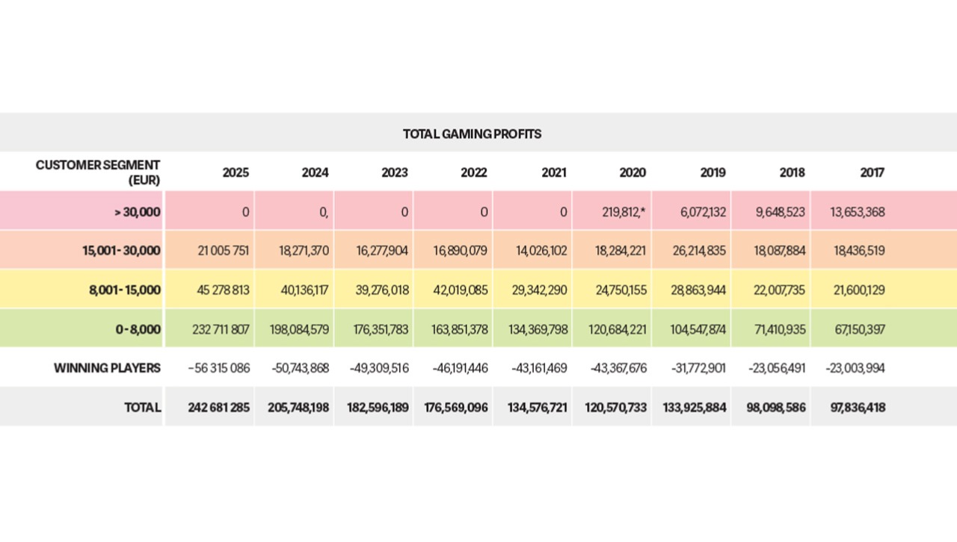The width and height of the screenshot is (957, 542).
Task: Select the 0-8,000 segment row label
Action: click(138, 328)
